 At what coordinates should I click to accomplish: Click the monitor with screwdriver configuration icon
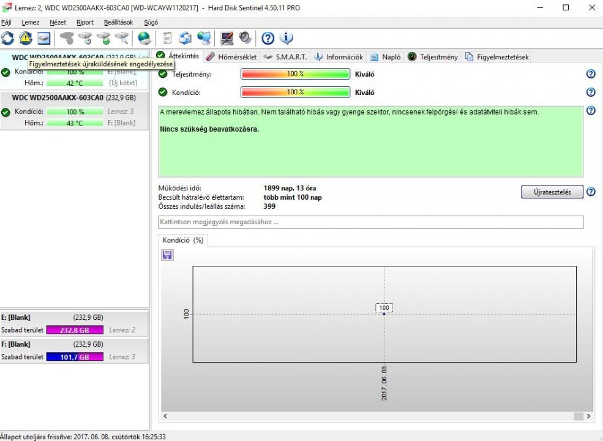click(x=227, y=38)
